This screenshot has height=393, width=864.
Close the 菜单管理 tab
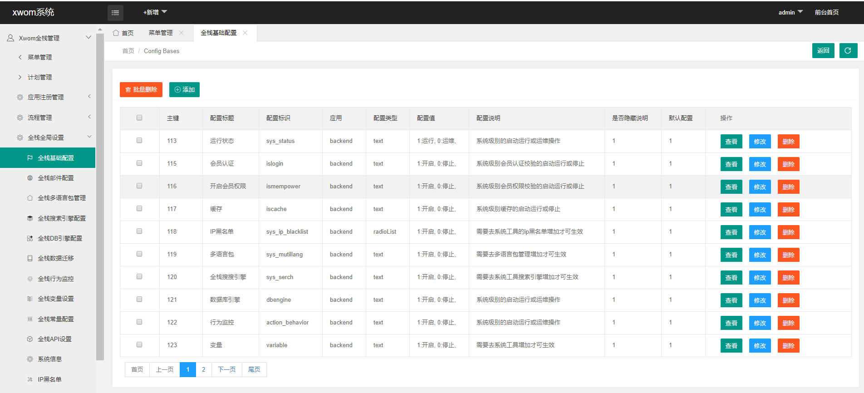[x=181, y=33]
